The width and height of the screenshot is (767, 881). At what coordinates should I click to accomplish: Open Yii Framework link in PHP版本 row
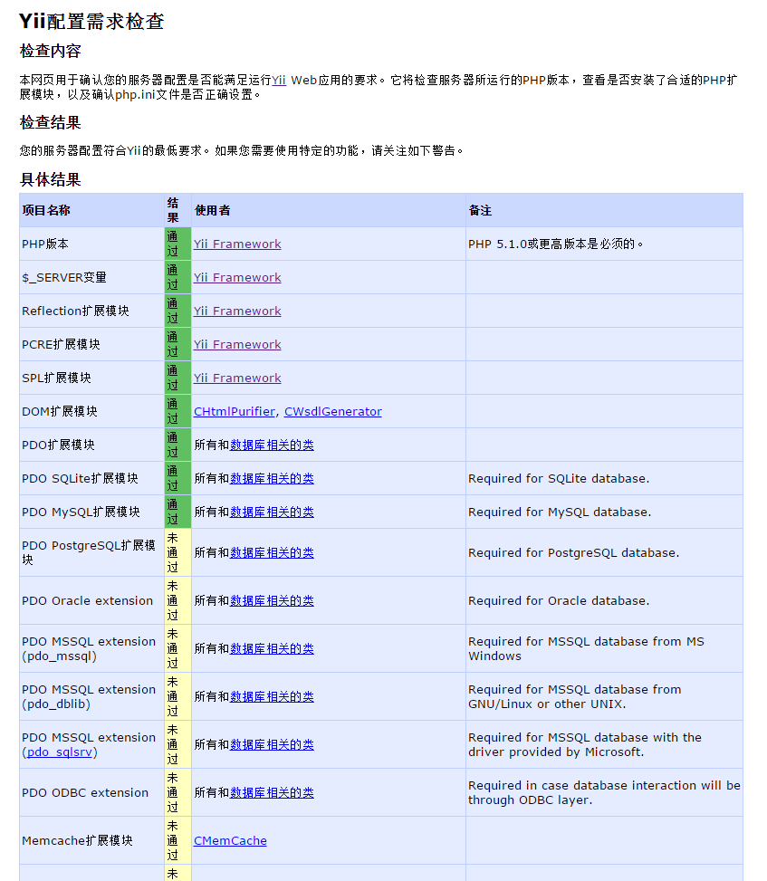(x=237, y=244)
